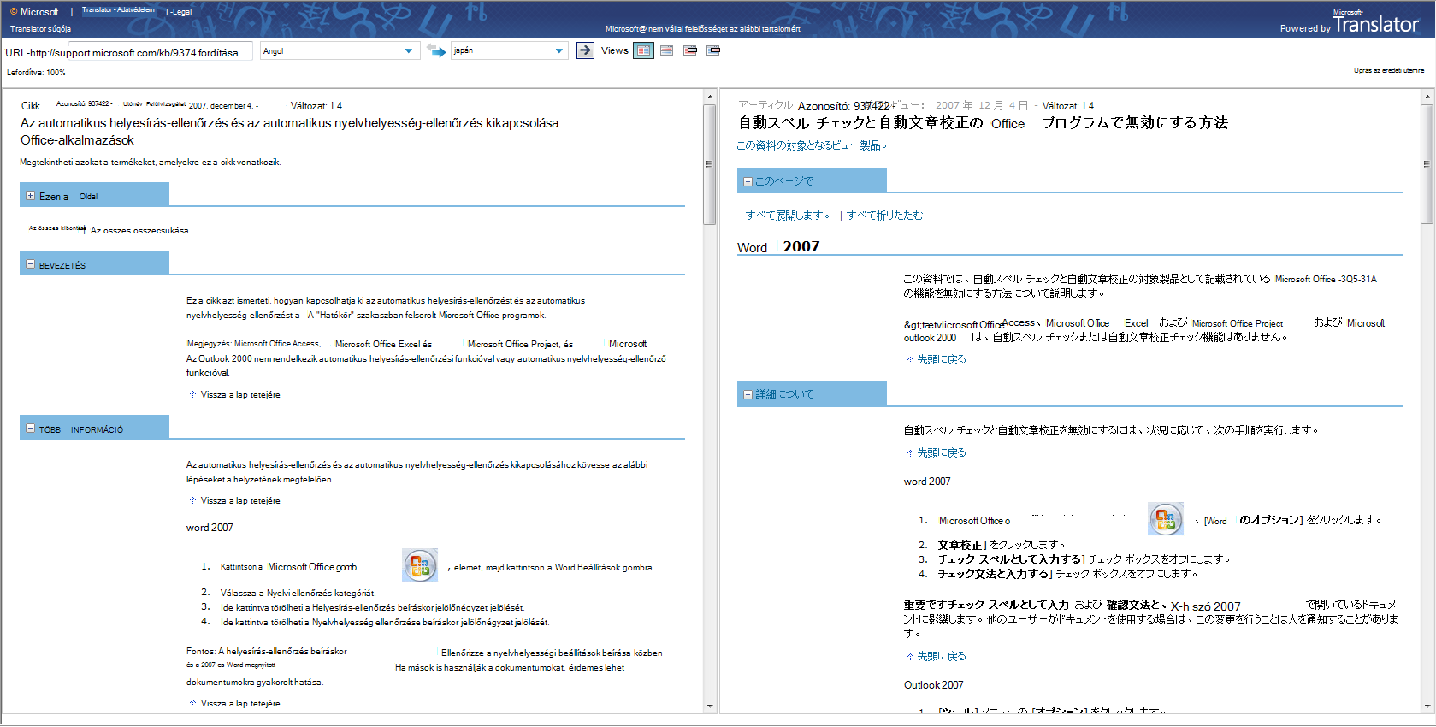Screen dimensions: 1436x727
Task: Select translation with hover original view icon
Action: click(x=713, y=50)
